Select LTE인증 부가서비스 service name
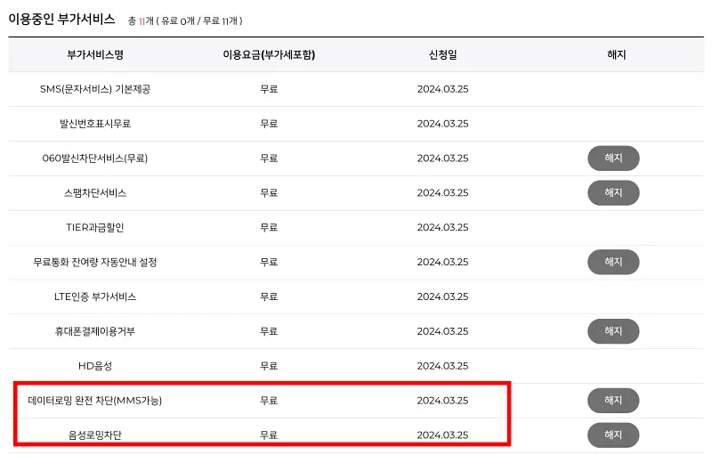712x455 pixels. [x=95, y=297]
